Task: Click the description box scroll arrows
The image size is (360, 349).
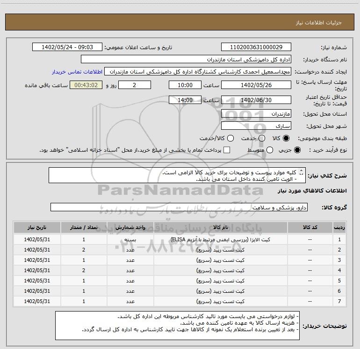Action: click(x=302, y=172)
